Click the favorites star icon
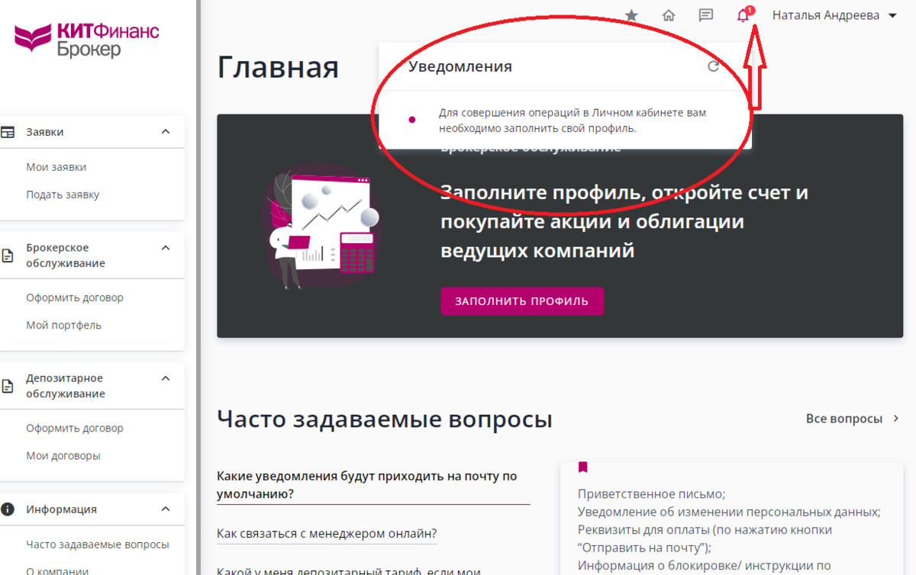This screenshot has width=916, height=575. pos(631,14)
